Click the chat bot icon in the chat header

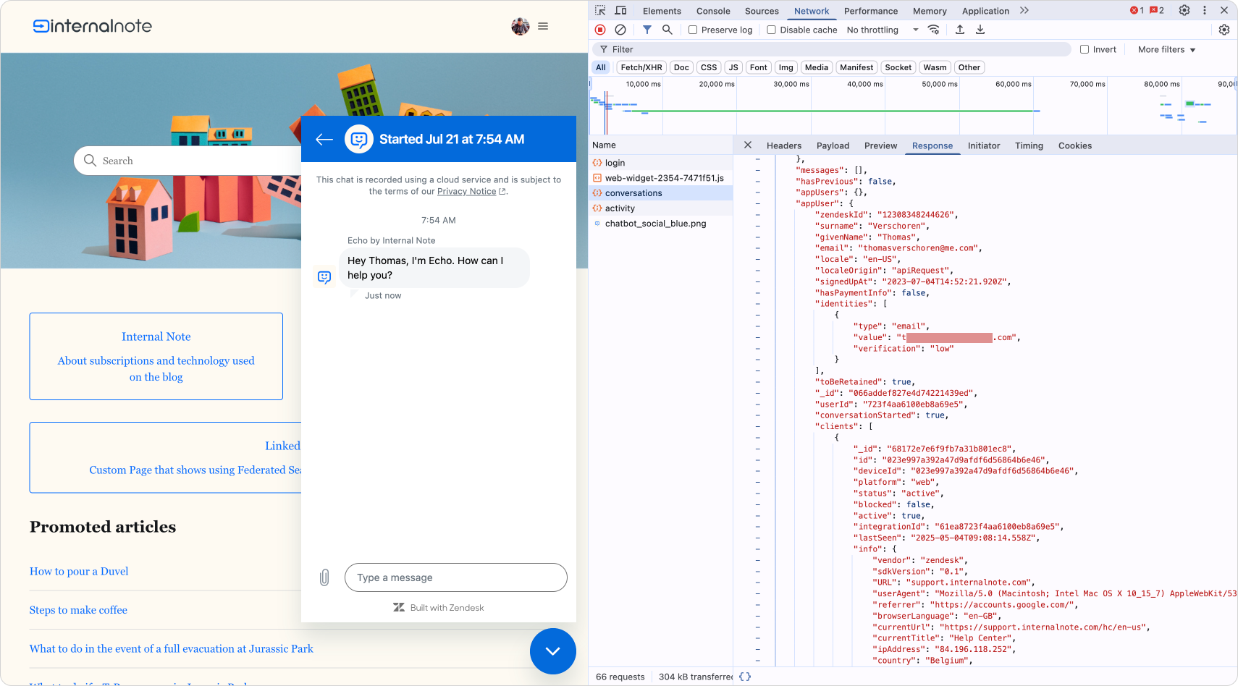[359, 139]
